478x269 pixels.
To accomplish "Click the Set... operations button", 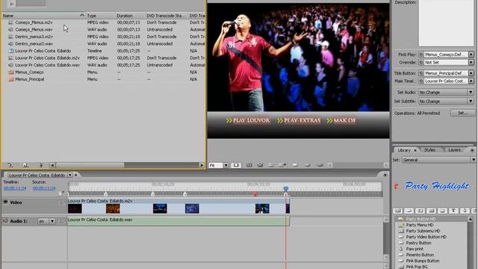I will 462,113.
